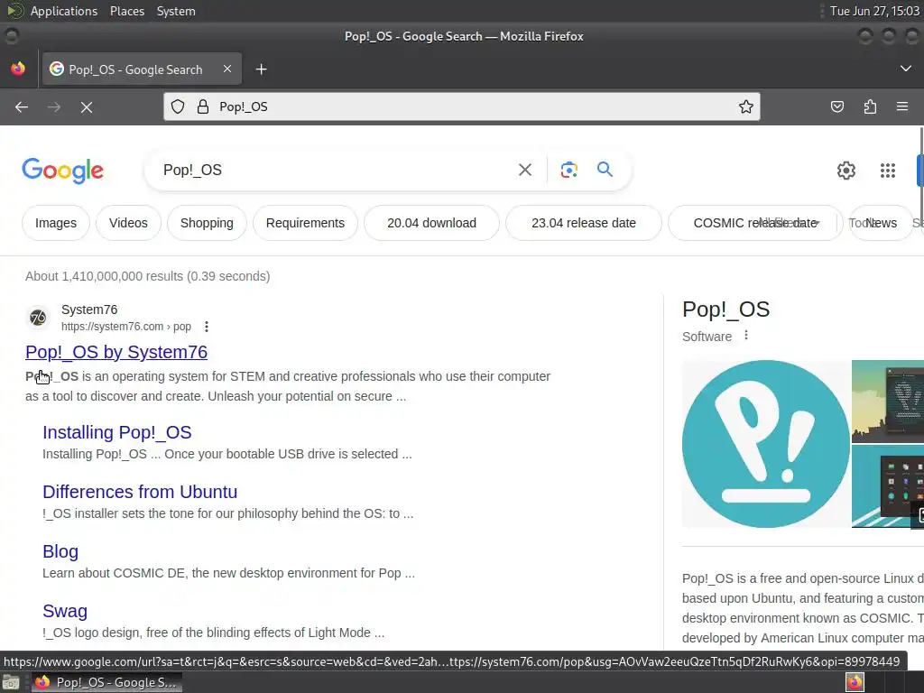
Task: Filter results by Videos
Action: [x=128, y=223]
